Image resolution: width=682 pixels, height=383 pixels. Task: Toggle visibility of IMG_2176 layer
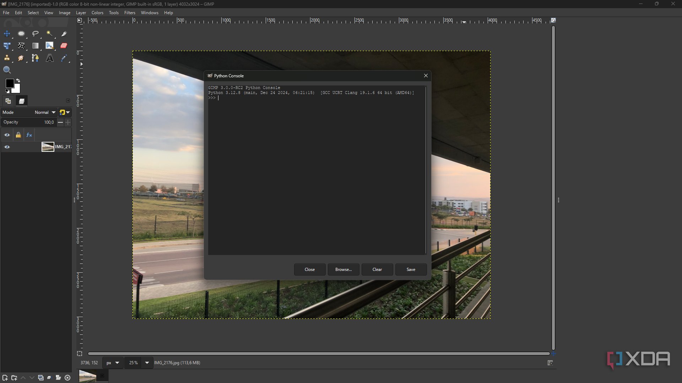point(7,147)
